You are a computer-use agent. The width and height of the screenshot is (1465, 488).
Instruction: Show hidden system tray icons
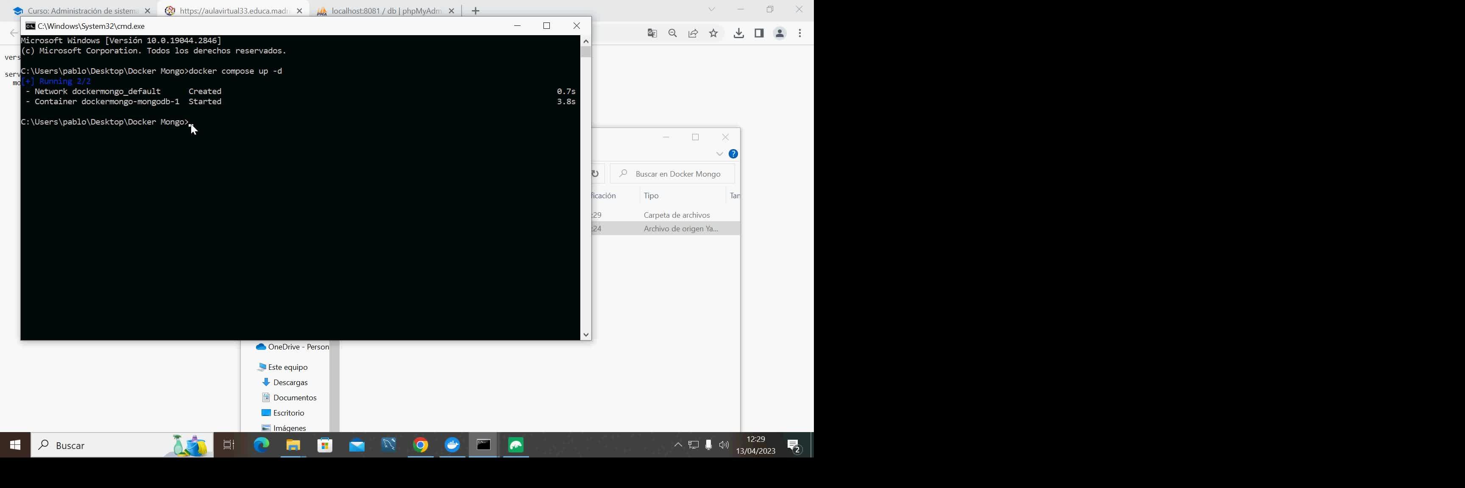click(677, 445)
